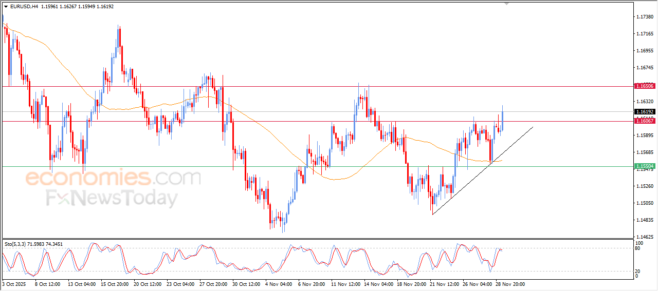Click the 3 Oct 2025 date label
Screen dimensions: 658x291
click(x=15, y=283)
